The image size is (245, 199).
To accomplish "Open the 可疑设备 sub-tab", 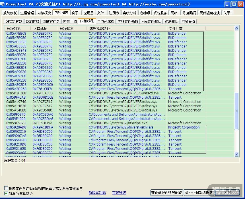I will pos(188,22).
